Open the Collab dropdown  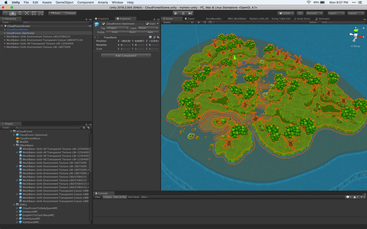point(286,13)
